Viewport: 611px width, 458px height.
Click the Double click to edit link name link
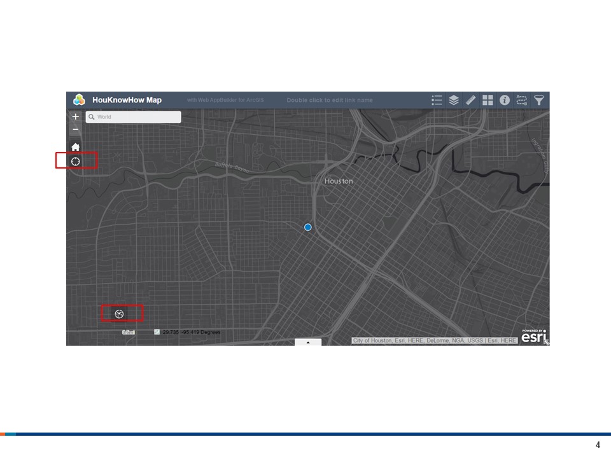[330, 100]
